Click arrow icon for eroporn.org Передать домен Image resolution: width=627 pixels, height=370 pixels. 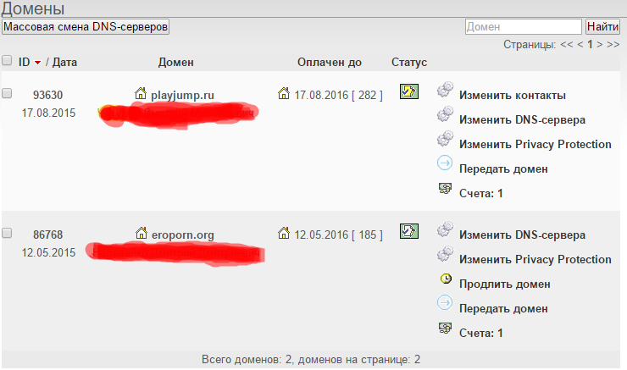point(445,302)
